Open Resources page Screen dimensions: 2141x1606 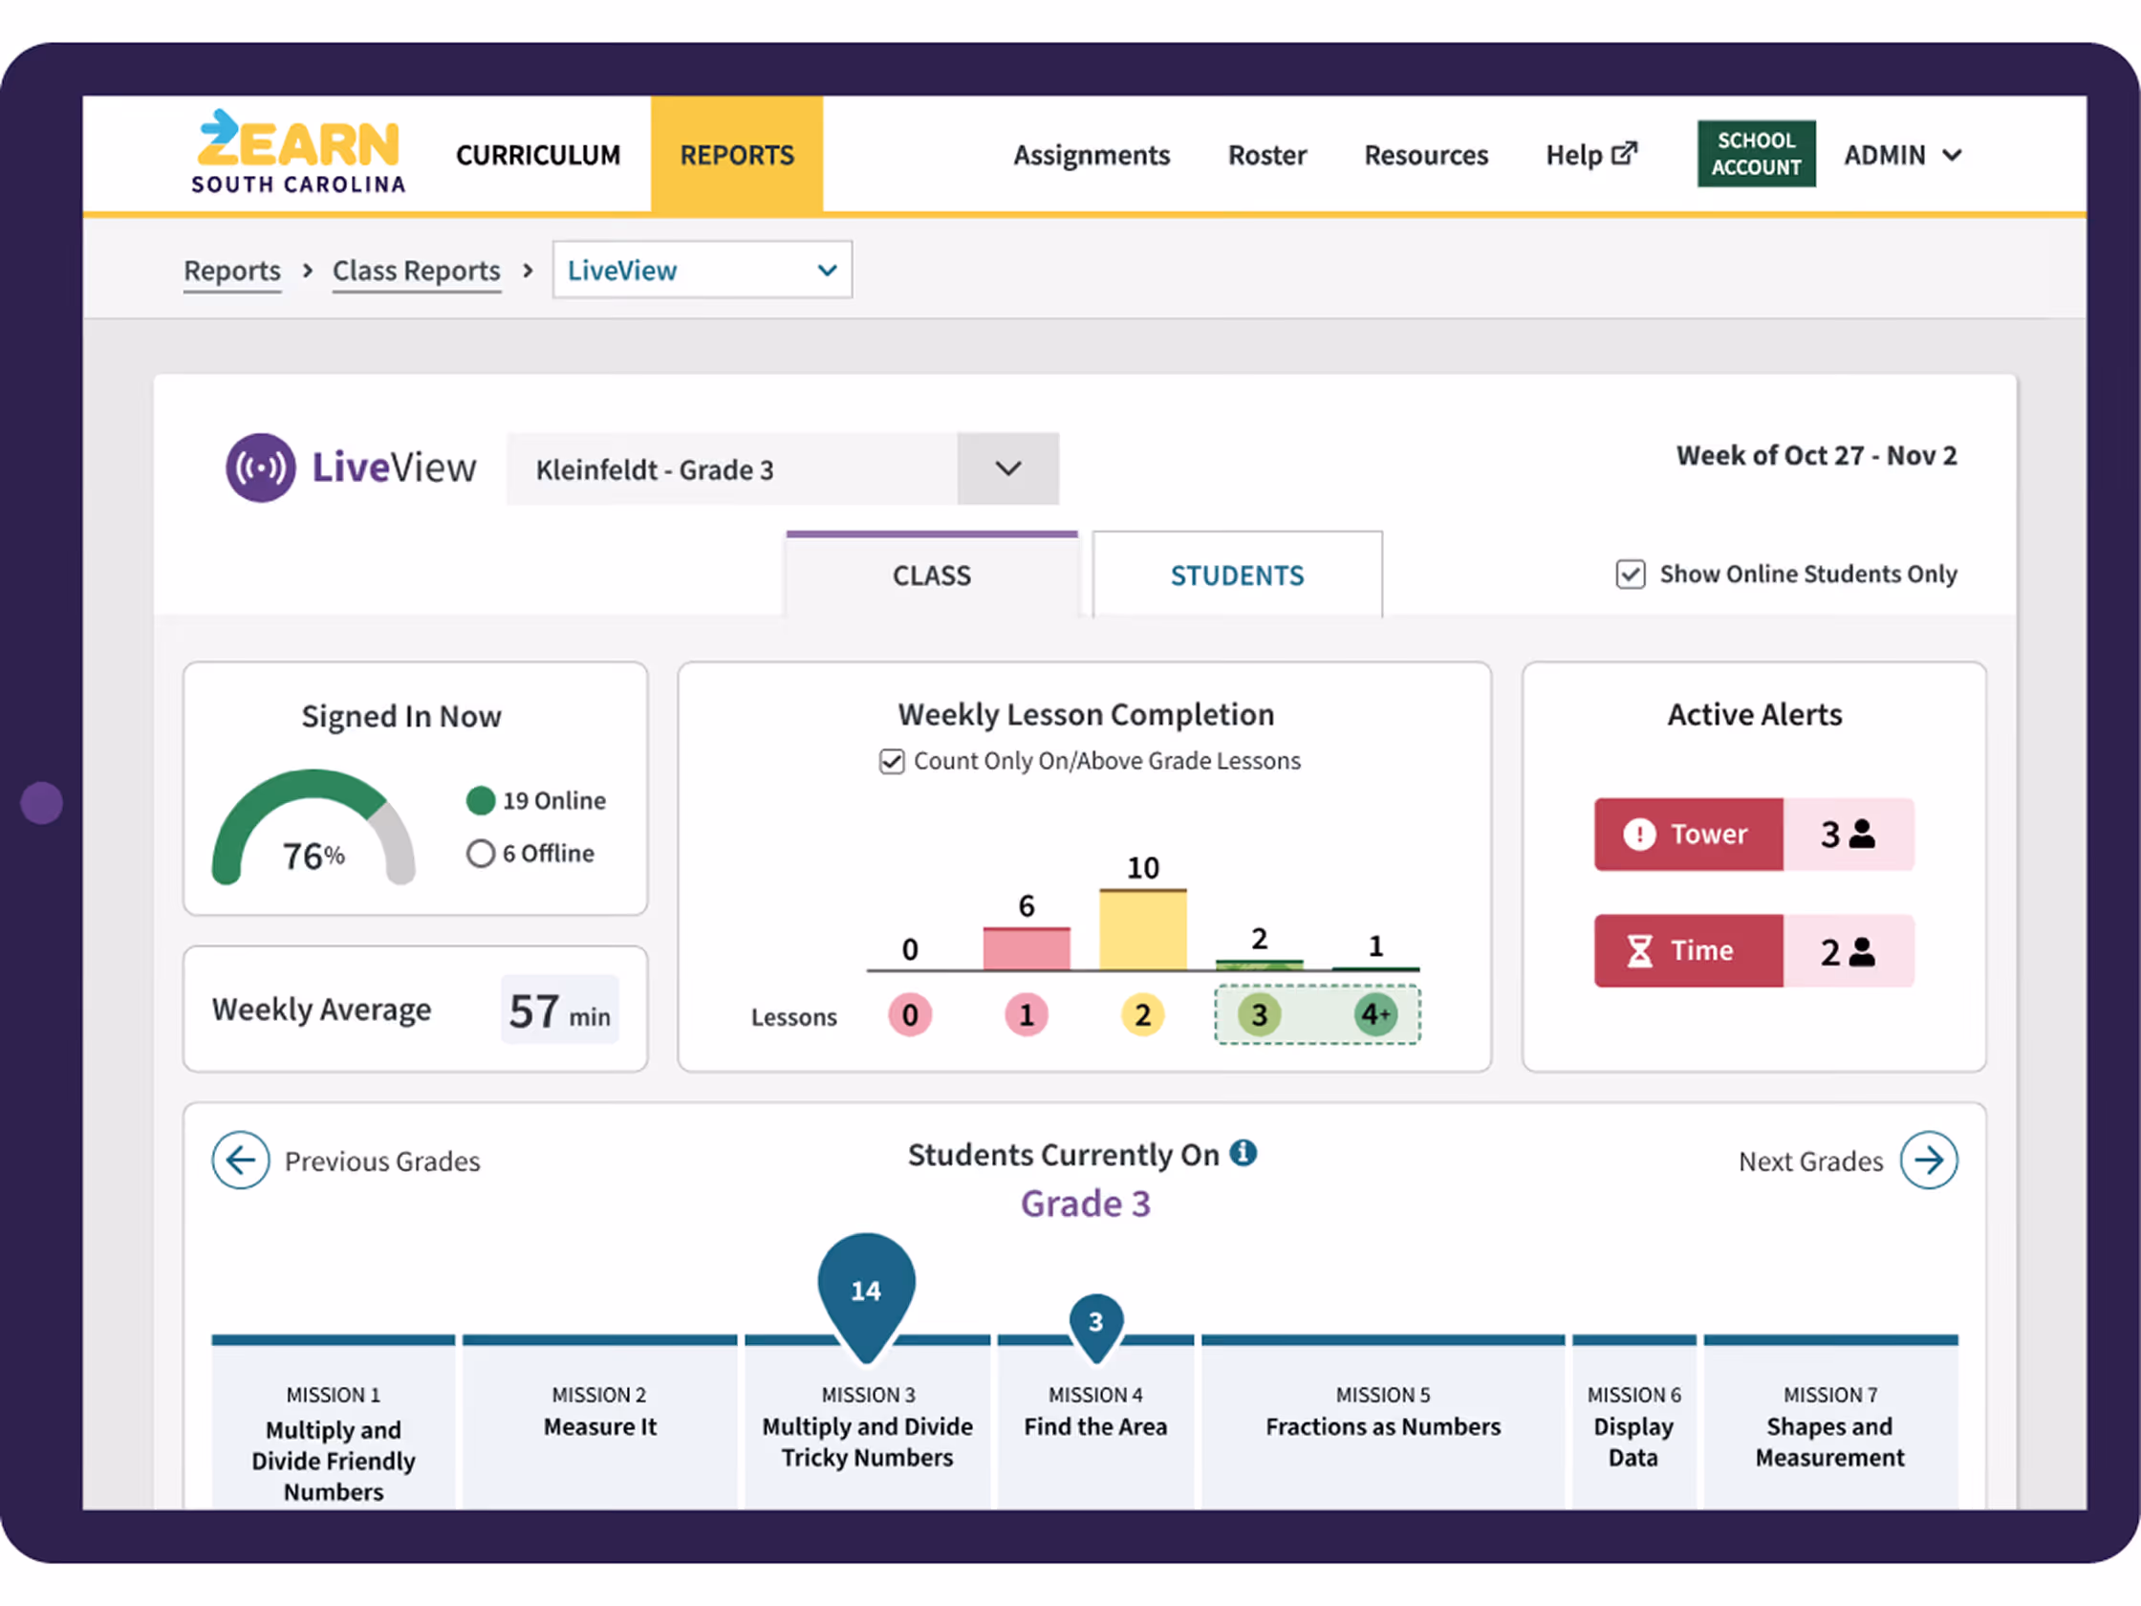tap(1426, 155)
